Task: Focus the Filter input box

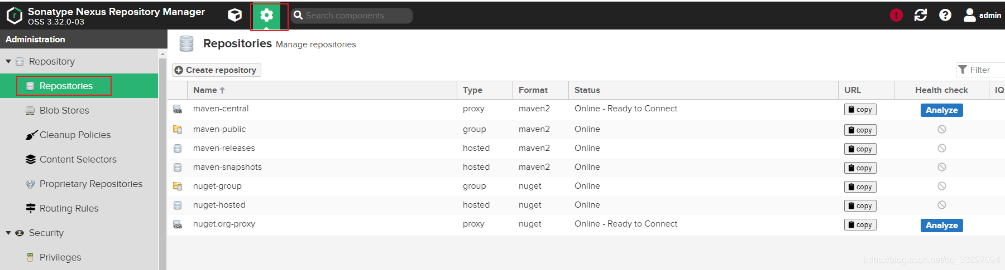Action: click(982, 70)
